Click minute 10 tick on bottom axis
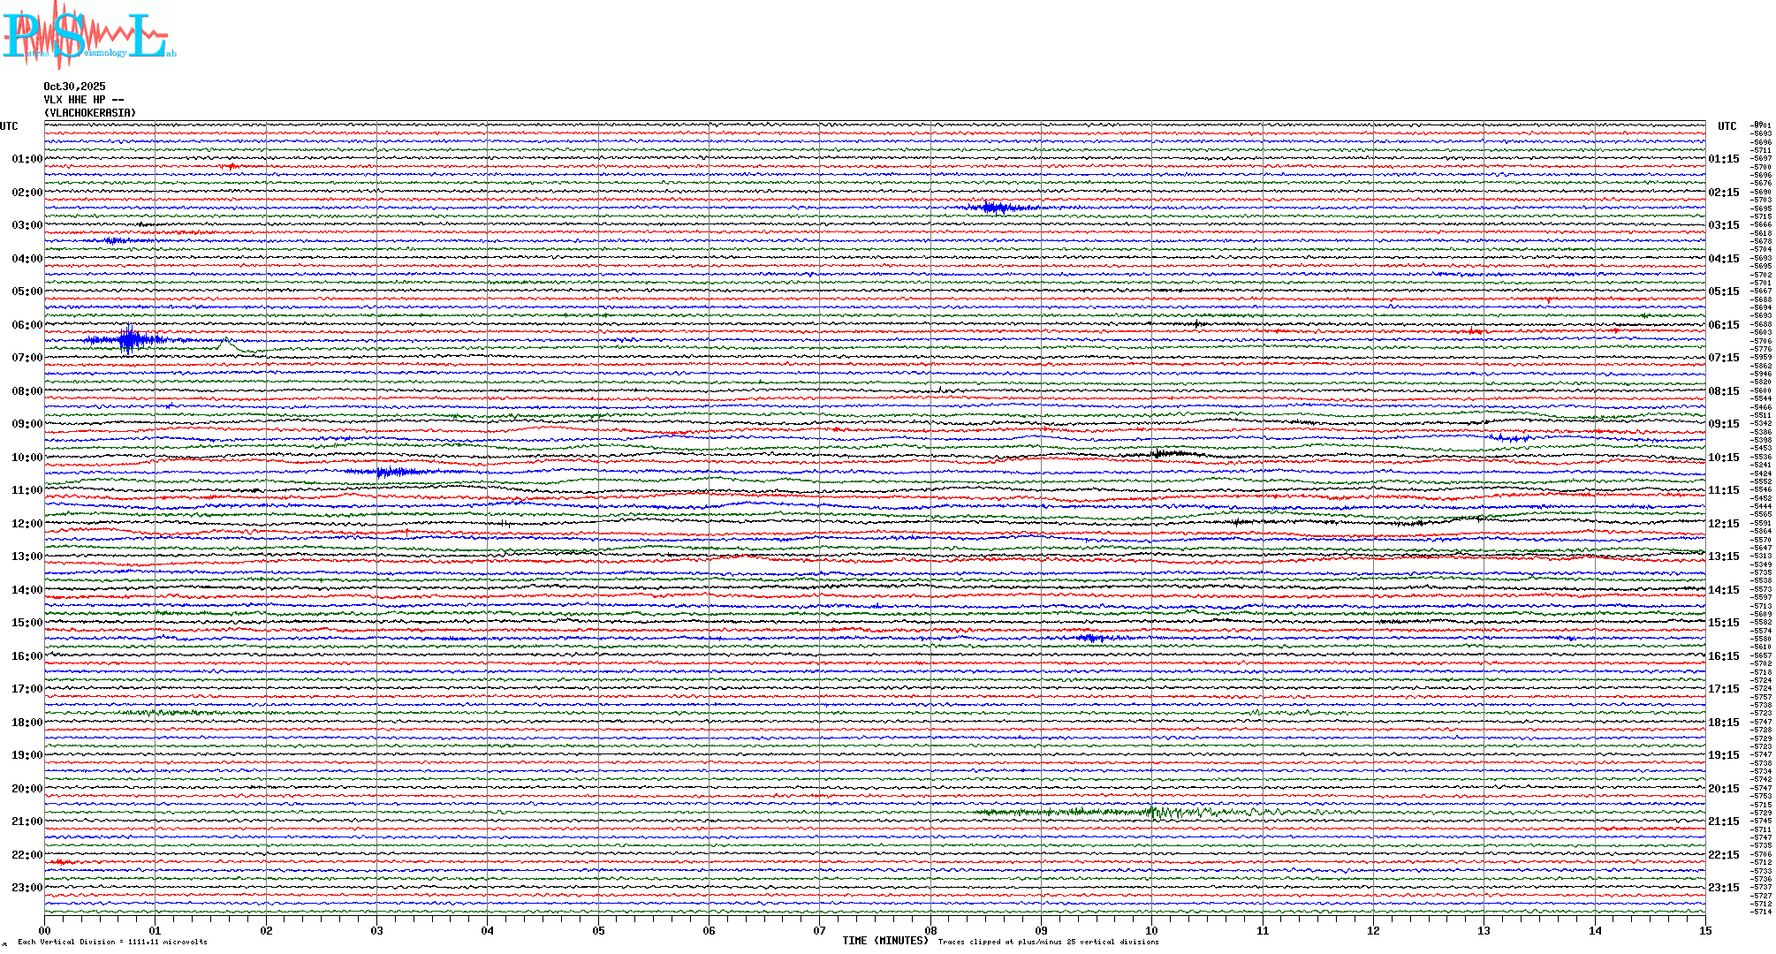Viewport: 1776px width, 954px height. [1151, 930]
